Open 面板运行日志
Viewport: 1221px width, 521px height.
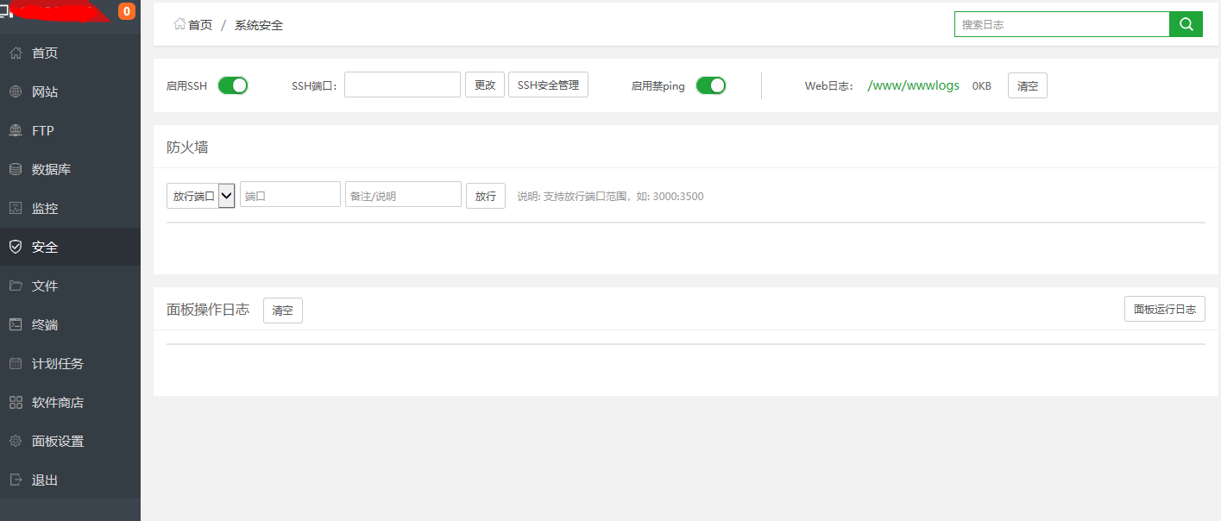coord(1165,310)
